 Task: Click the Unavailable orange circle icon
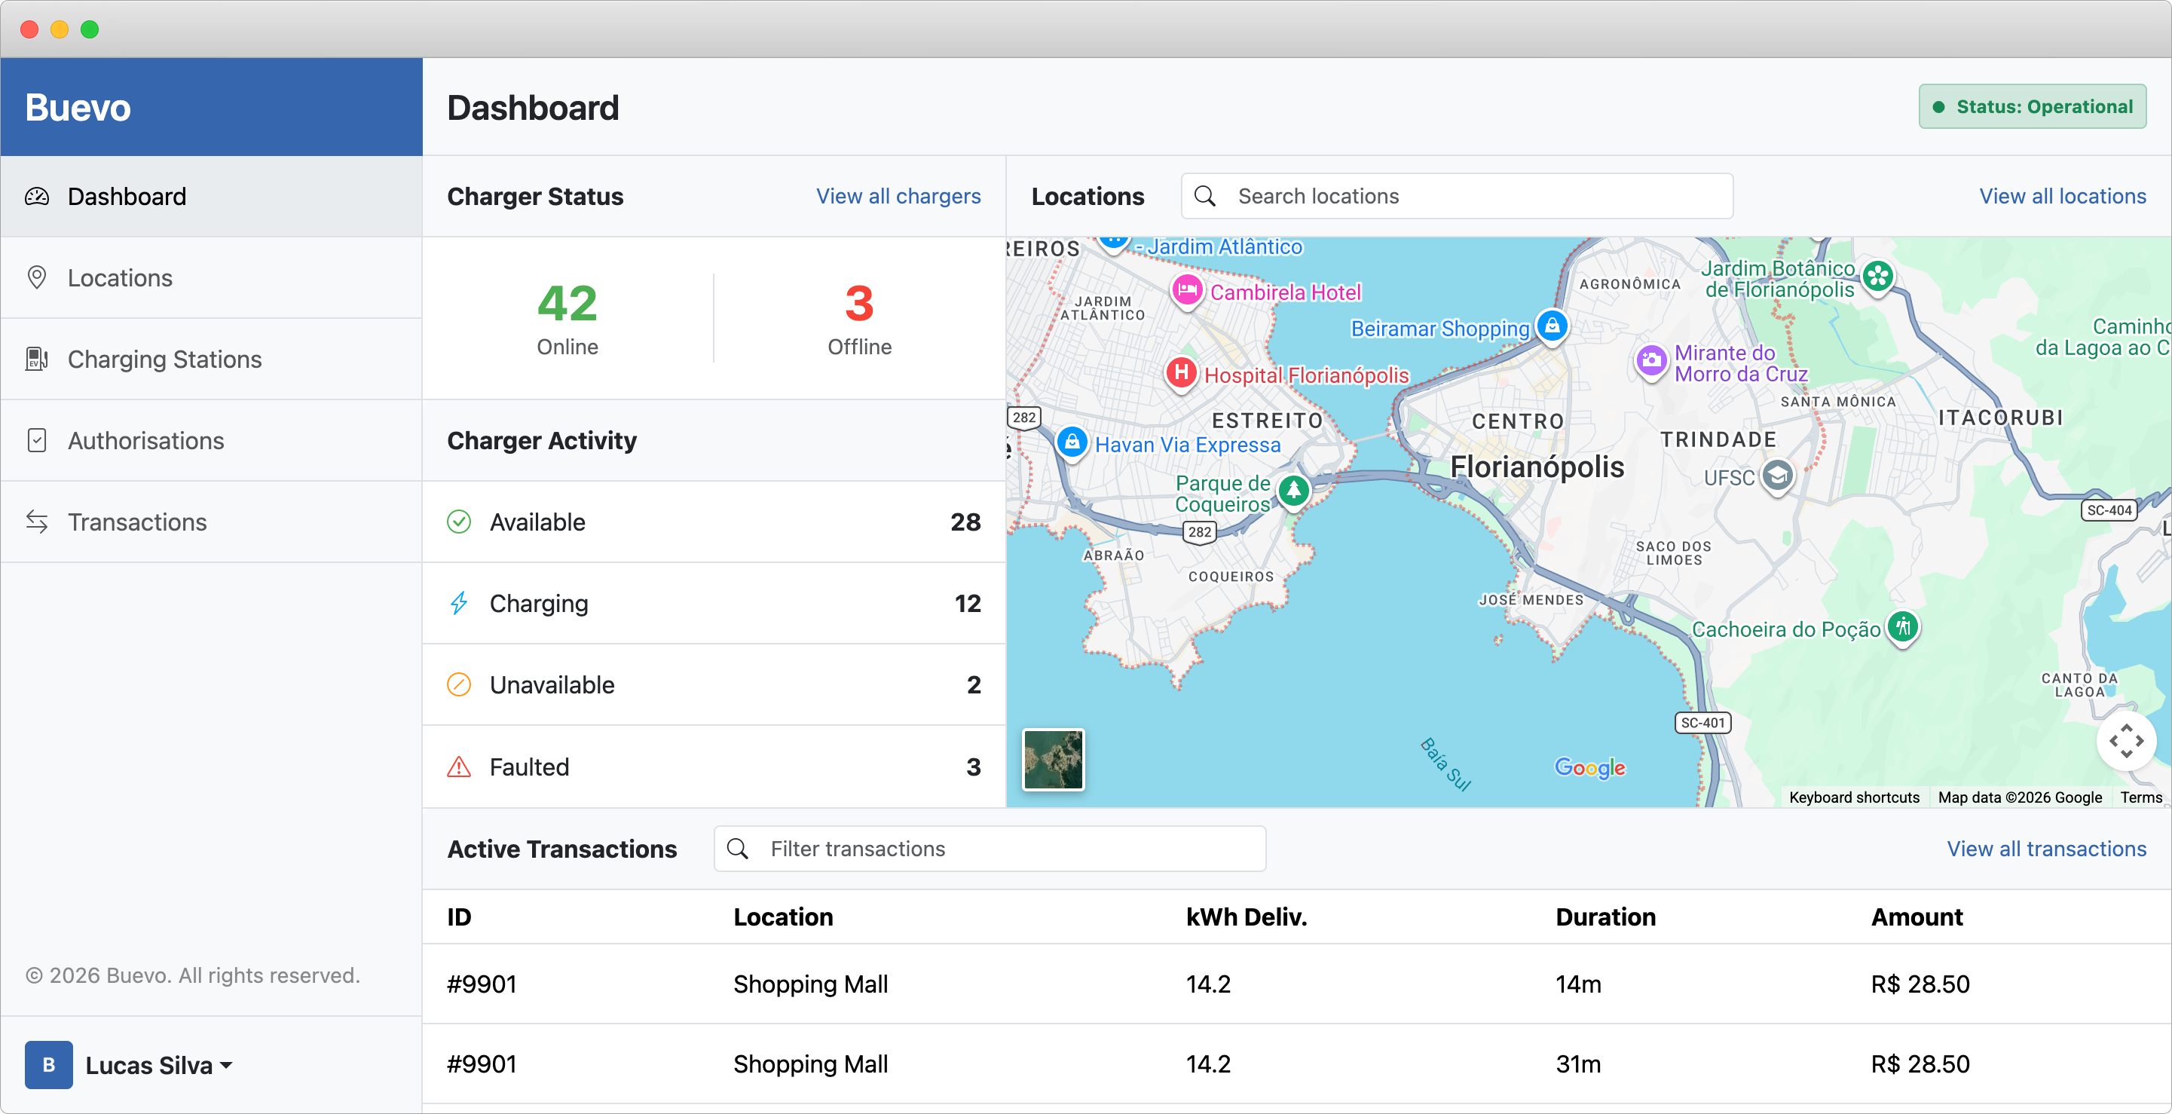point(459,685)
